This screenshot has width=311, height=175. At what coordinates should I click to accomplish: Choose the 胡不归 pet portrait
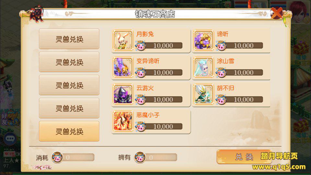pos(203,94)
